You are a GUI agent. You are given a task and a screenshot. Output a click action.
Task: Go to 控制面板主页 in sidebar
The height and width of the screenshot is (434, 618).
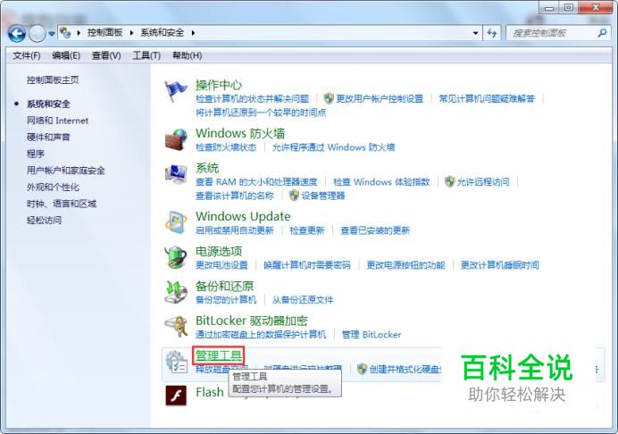tap(53, 80)
